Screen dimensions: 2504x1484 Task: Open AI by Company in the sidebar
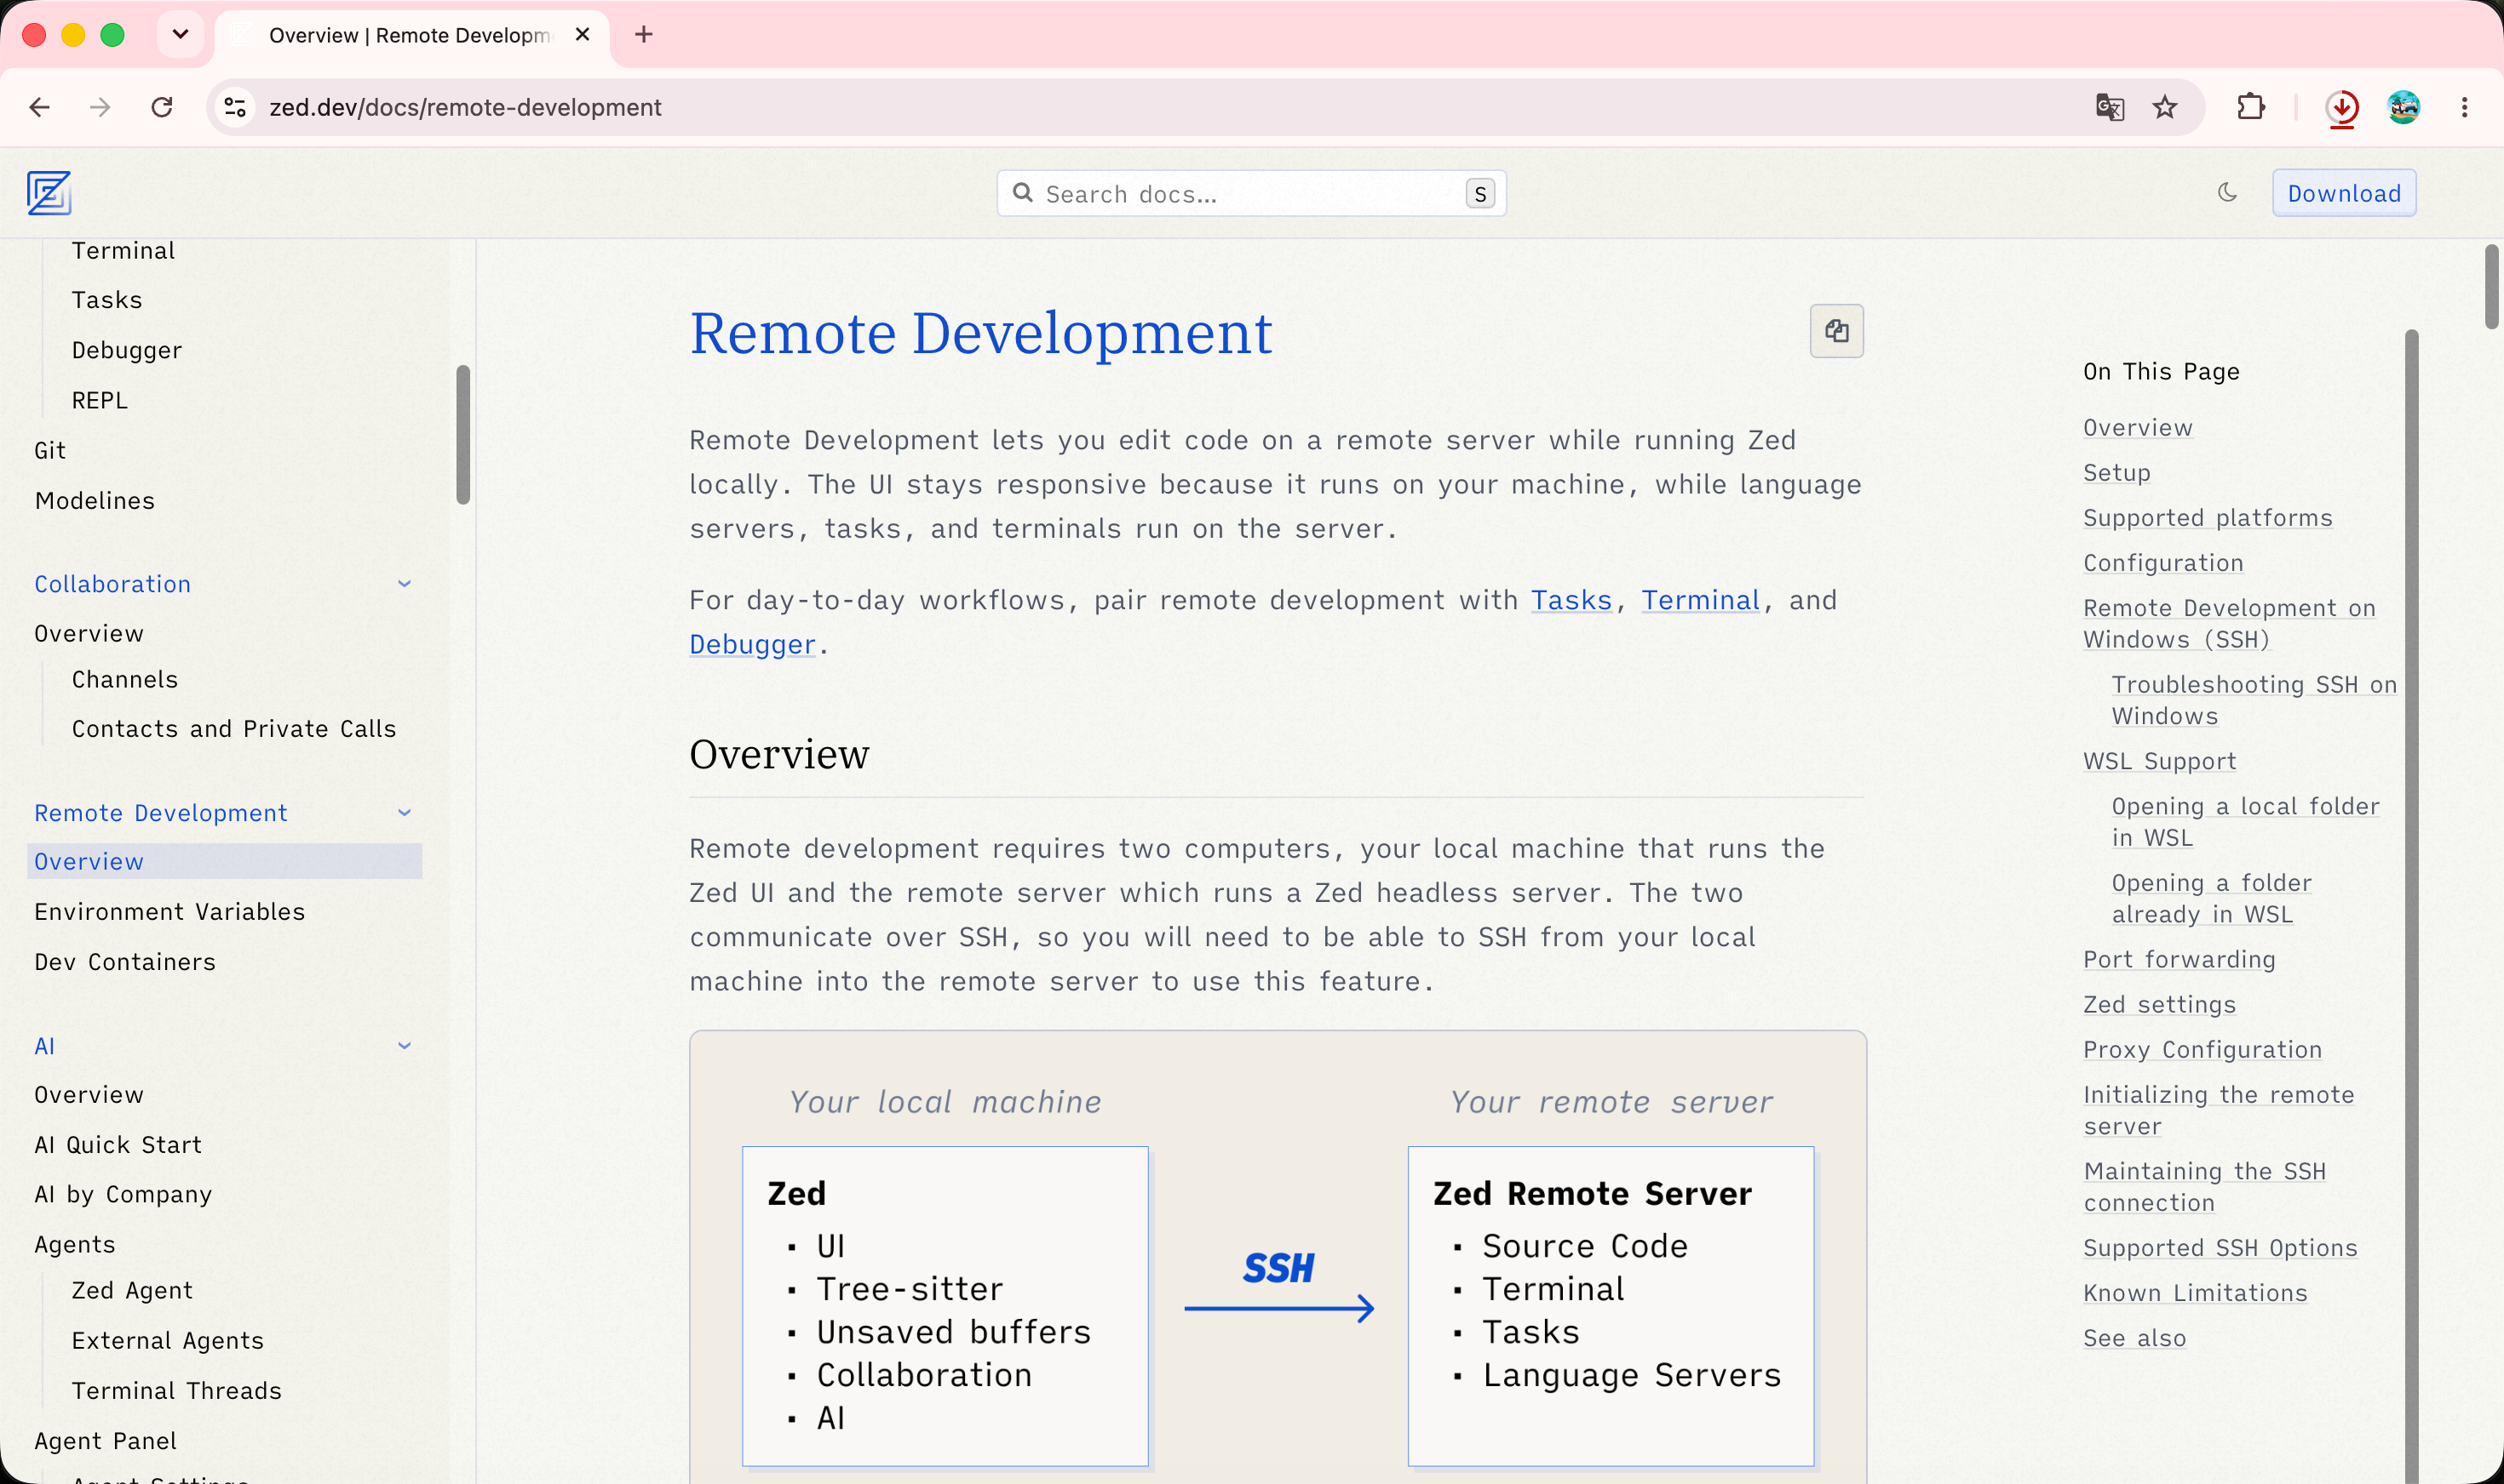(x=123, y=1195)
